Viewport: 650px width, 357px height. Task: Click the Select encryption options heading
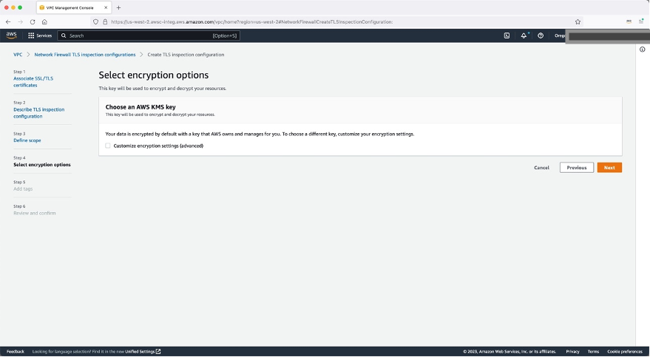click(x=153, y=75)
